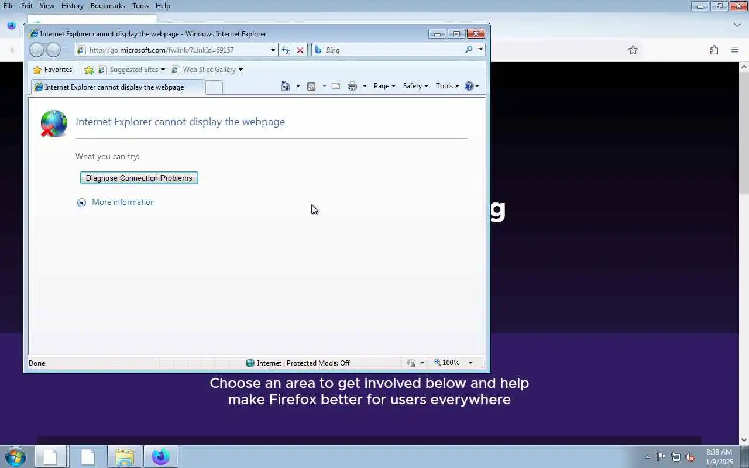Click the muted volume tray icon
Viewport: 749px width, 468px height.
coord(690,457)
